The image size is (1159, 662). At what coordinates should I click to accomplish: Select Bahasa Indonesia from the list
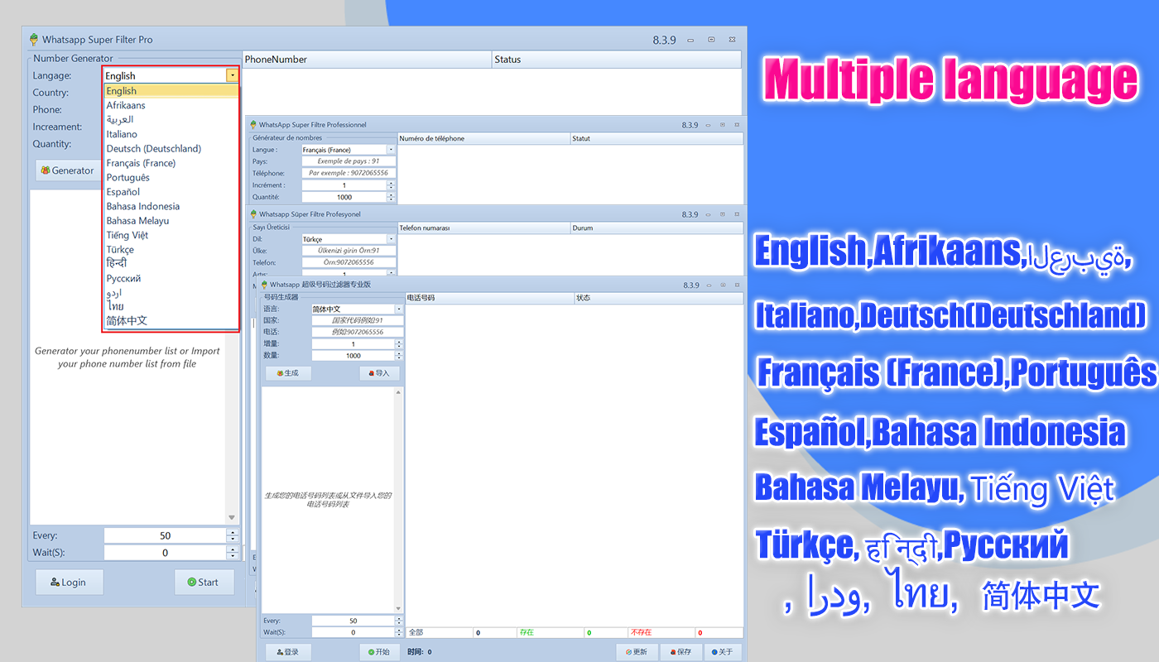coord(171,206)
